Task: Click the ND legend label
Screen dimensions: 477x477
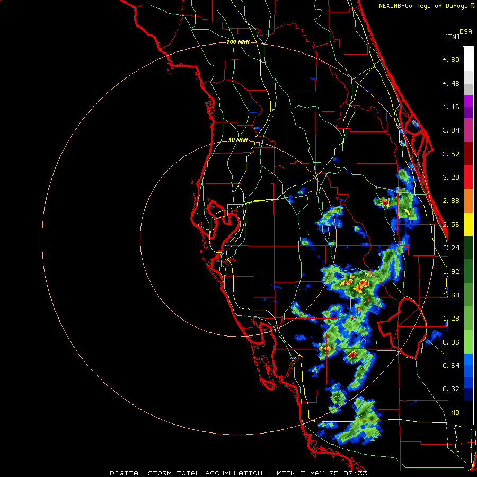Action: (x=455, y=413)
